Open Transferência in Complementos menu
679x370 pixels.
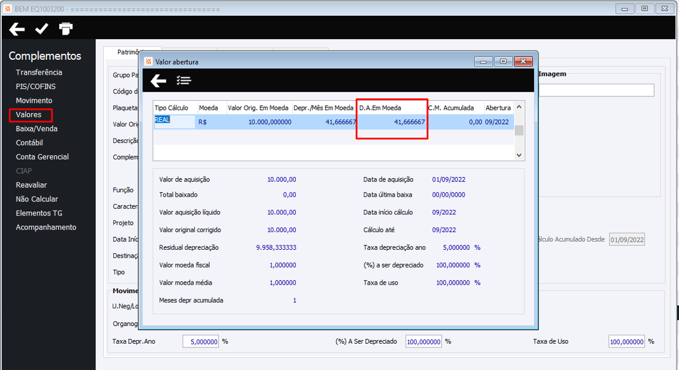(39, 72)
